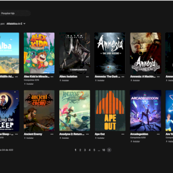Viewport: 173px width, 173px height.
Task: Go to page 1 in pagination
Action: coord(75,150)
